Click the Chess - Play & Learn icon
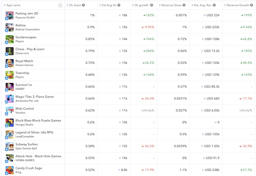Viewport: 256px width, 176px height. (10, 51)
